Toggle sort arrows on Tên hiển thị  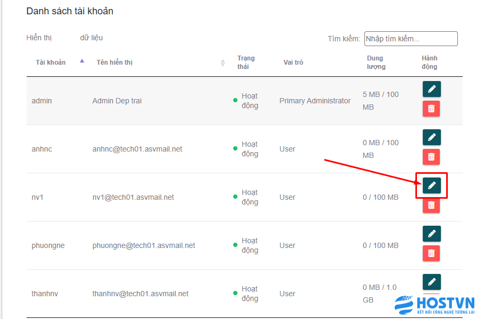[x=223, y=63]
